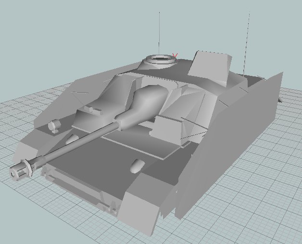Select the muzzle brake at barrel tip

pos(20,170)
